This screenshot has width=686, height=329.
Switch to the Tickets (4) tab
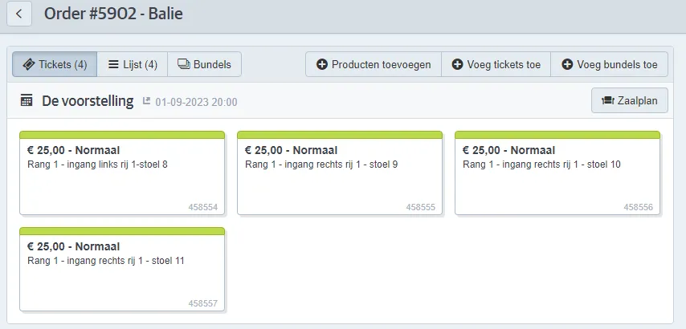click(55, 65)
